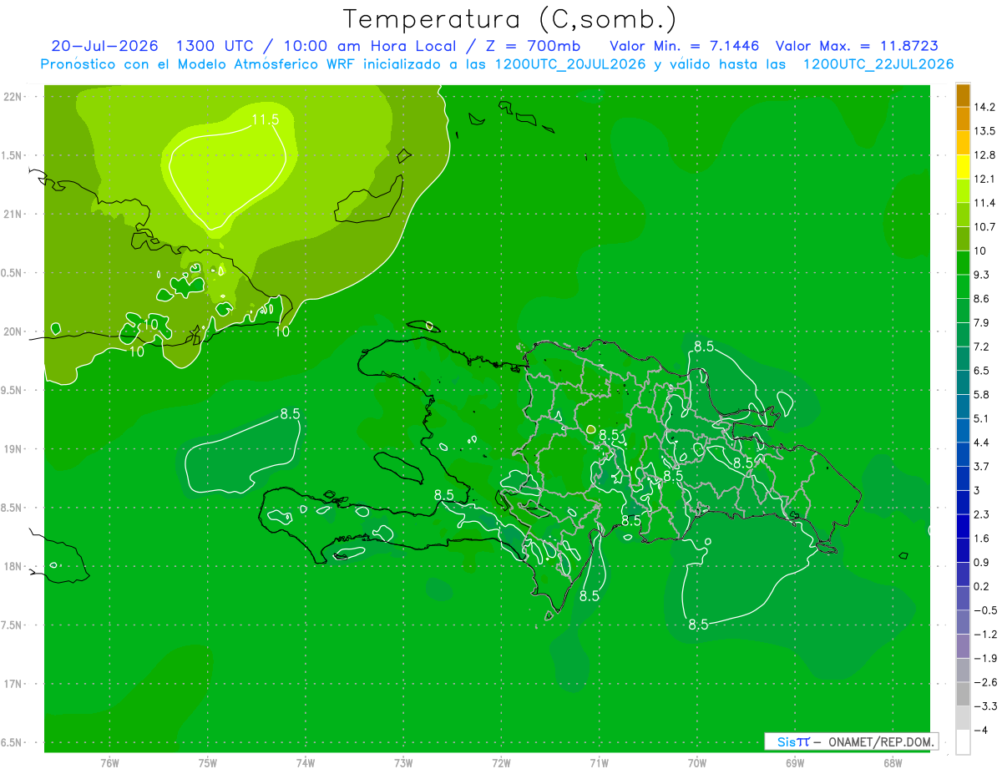Image resolution: width=1002 pixels, height=774 pixels.
Task: Click the '10.7' legend value
Action: pos(984,227)
